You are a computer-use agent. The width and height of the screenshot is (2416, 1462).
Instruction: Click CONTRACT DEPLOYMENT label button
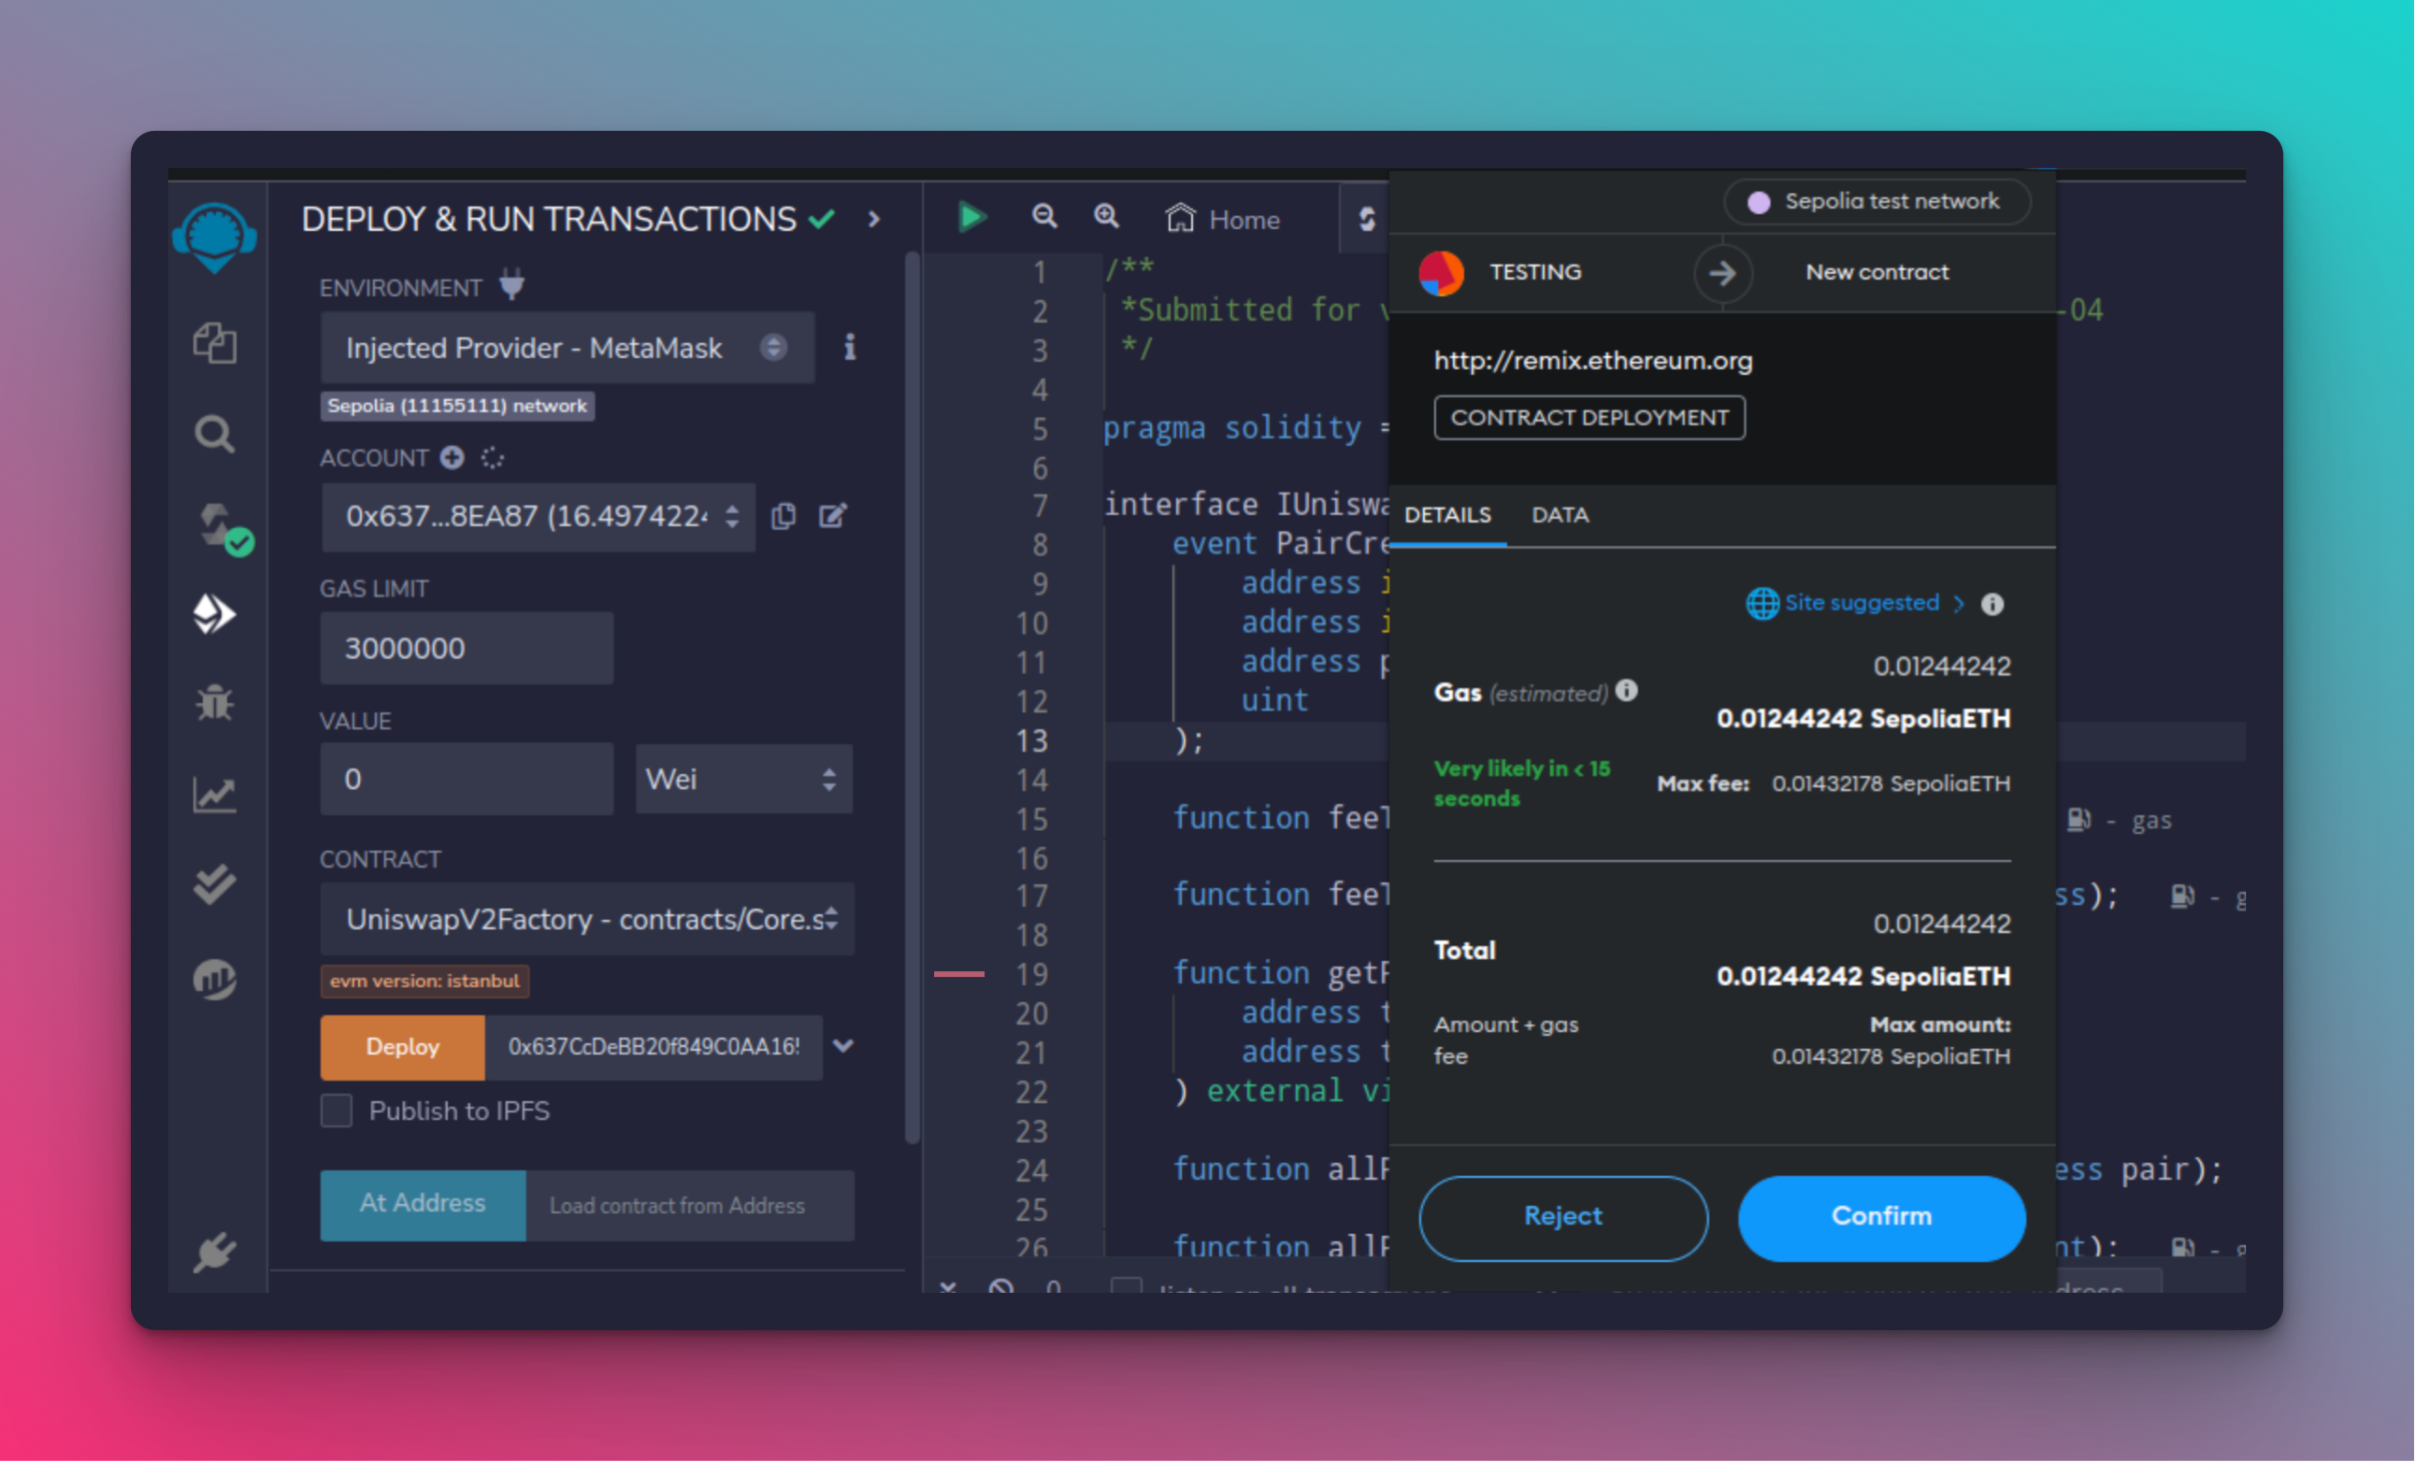click(x=1589, y=418)
